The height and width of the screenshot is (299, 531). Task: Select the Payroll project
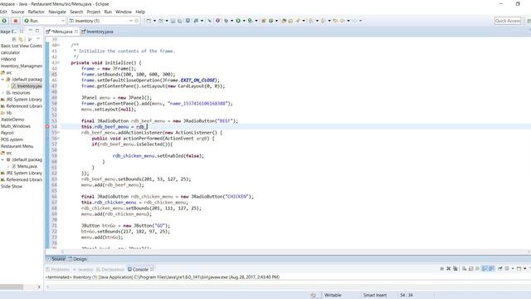tap(7, 133)
